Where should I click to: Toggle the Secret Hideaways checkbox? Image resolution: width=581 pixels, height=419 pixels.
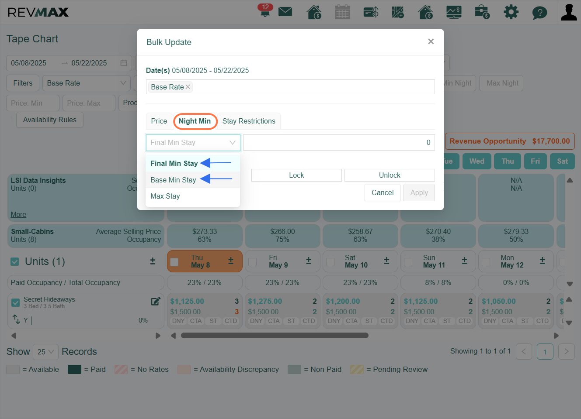[x=16, y=302]
